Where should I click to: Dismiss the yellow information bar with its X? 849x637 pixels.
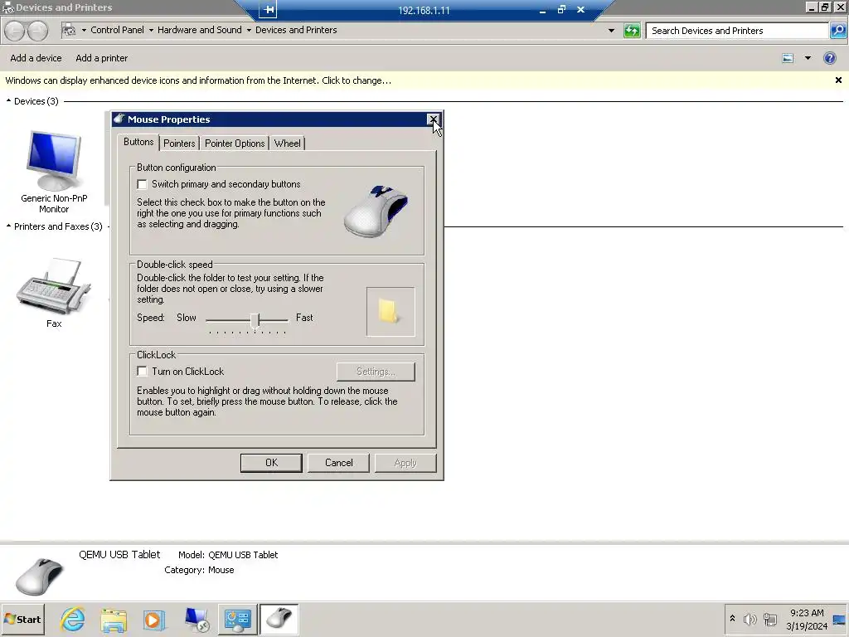click(x=838, y=80)
